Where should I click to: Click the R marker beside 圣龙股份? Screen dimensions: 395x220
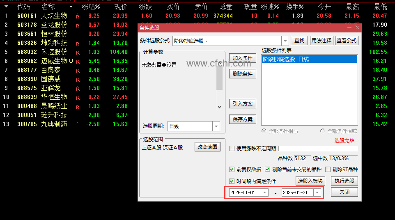tap(78, 26)
